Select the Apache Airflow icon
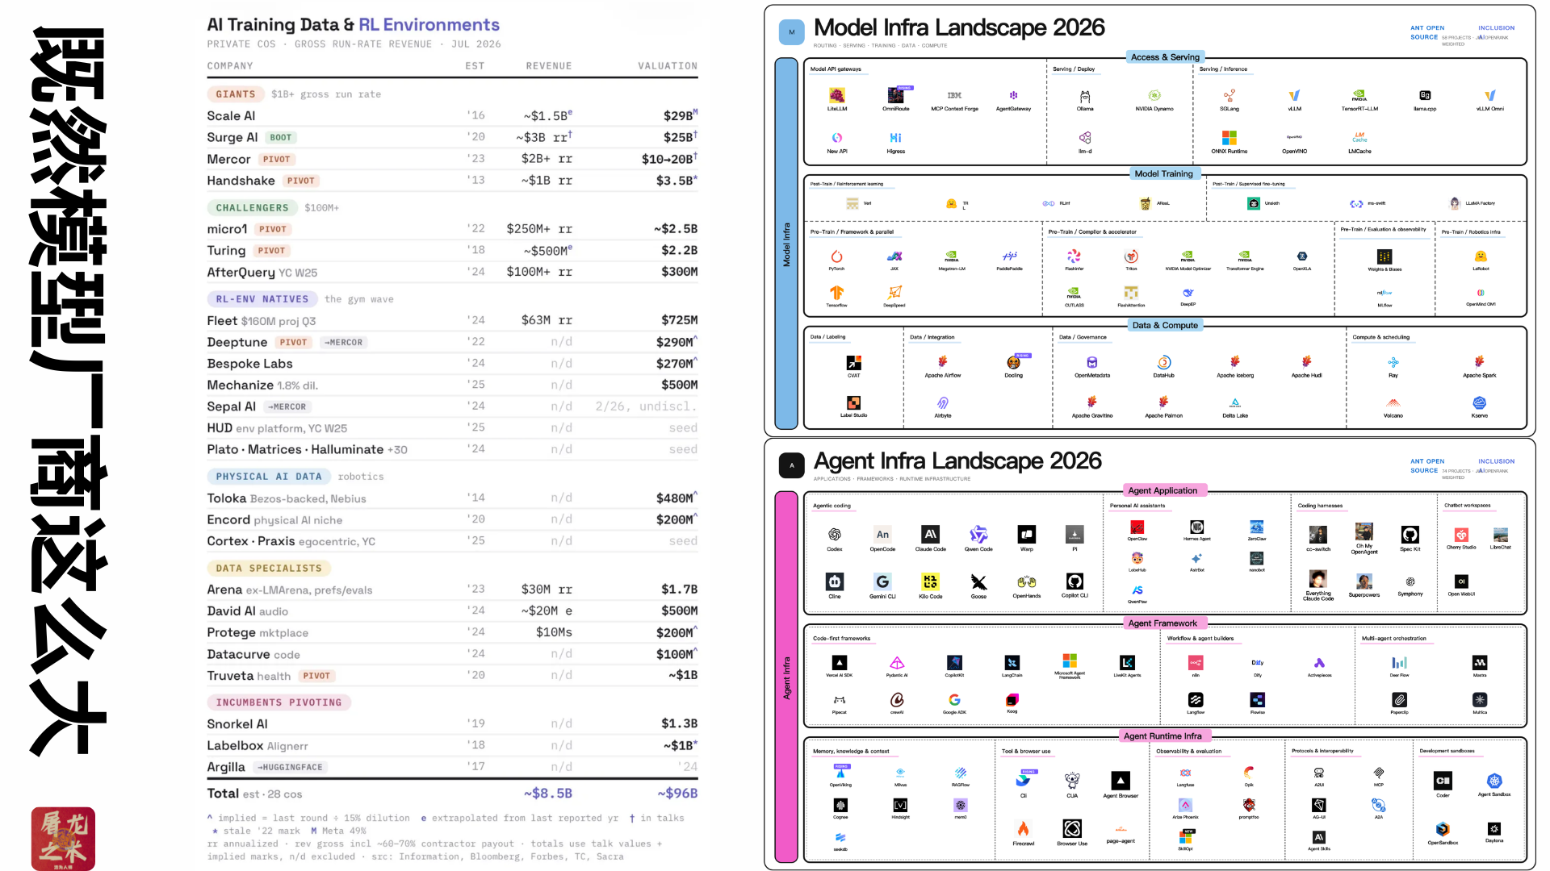This screenshot has width=1550, height=871. (x=943, y=362)
